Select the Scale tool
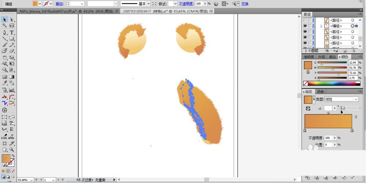This screenshot has height=183, width=366. (12, 58)
